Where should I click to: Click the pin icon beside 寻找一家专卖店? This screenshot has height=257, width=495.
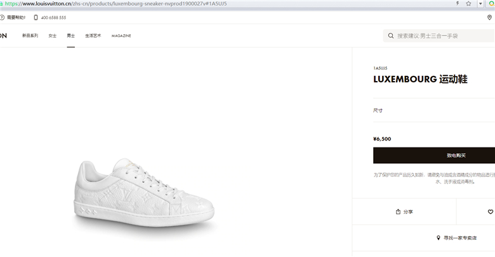(x=438, y=238)
